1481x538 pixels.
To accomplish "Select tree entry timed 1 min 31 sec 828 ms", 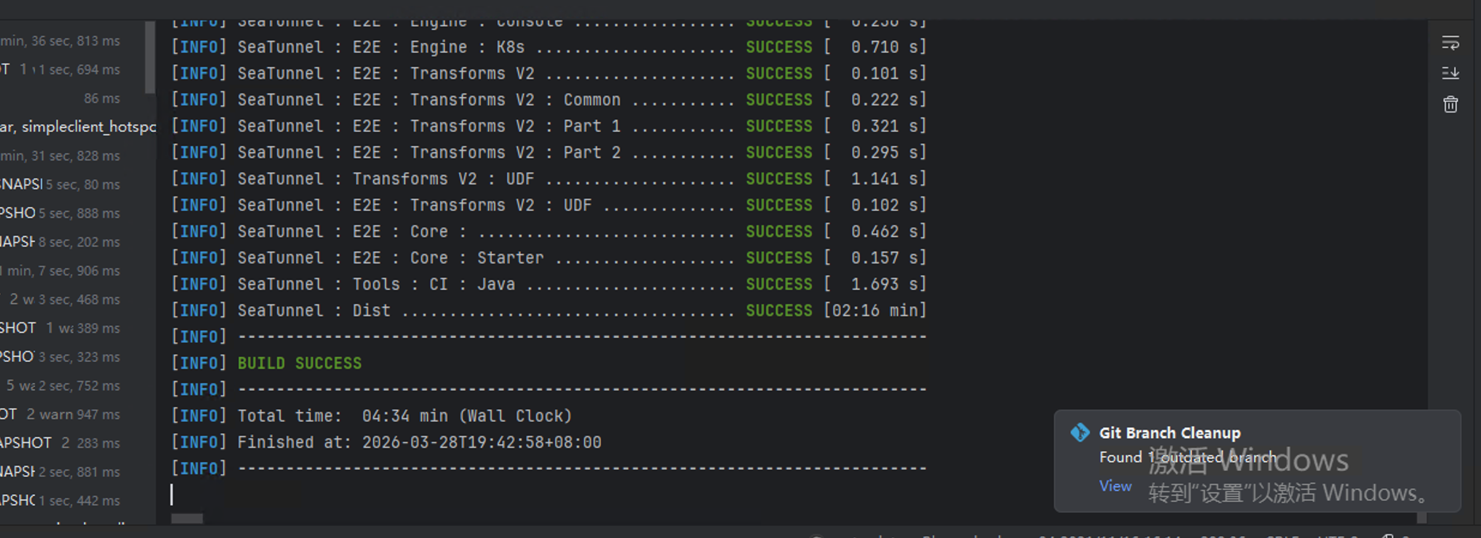I will click(60, 156).
